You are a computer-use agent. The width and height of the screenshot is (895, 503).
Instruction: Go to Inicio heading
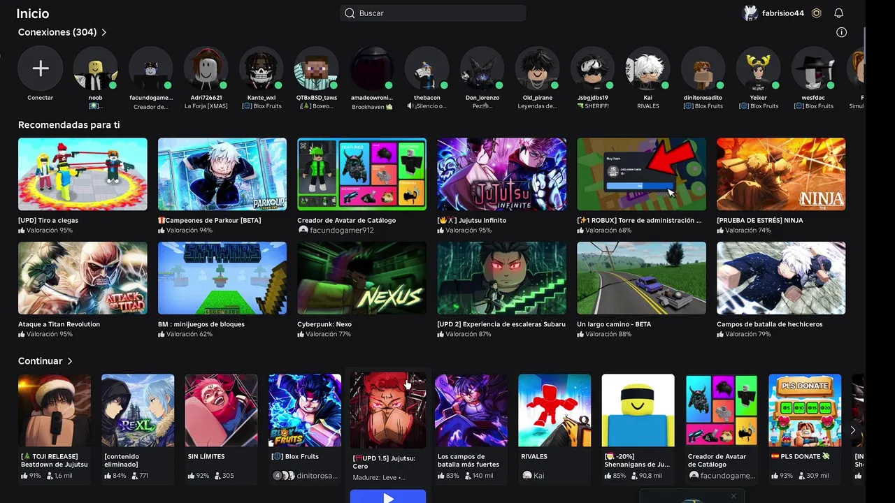(33, 13)
